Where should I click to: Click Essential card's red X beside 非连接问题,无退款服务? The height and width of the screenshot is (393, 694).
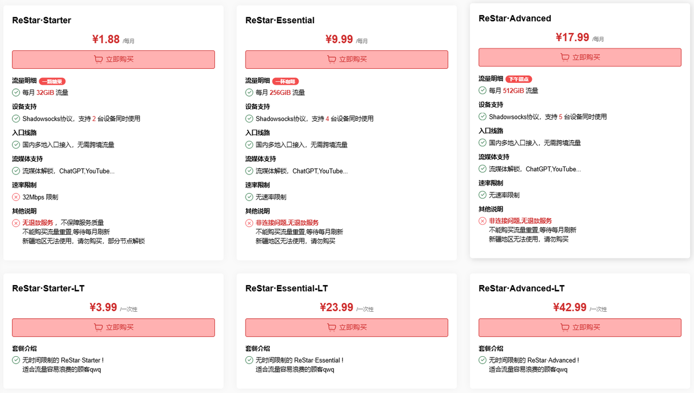tap(249, 223)
